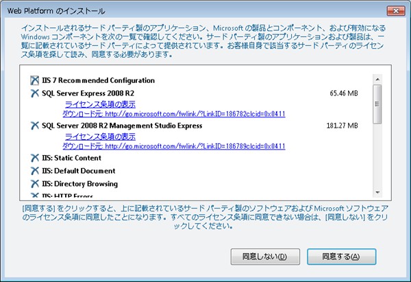Select the IIS: Directory Browsing row text
411x282 pixels.
(80, 184)
